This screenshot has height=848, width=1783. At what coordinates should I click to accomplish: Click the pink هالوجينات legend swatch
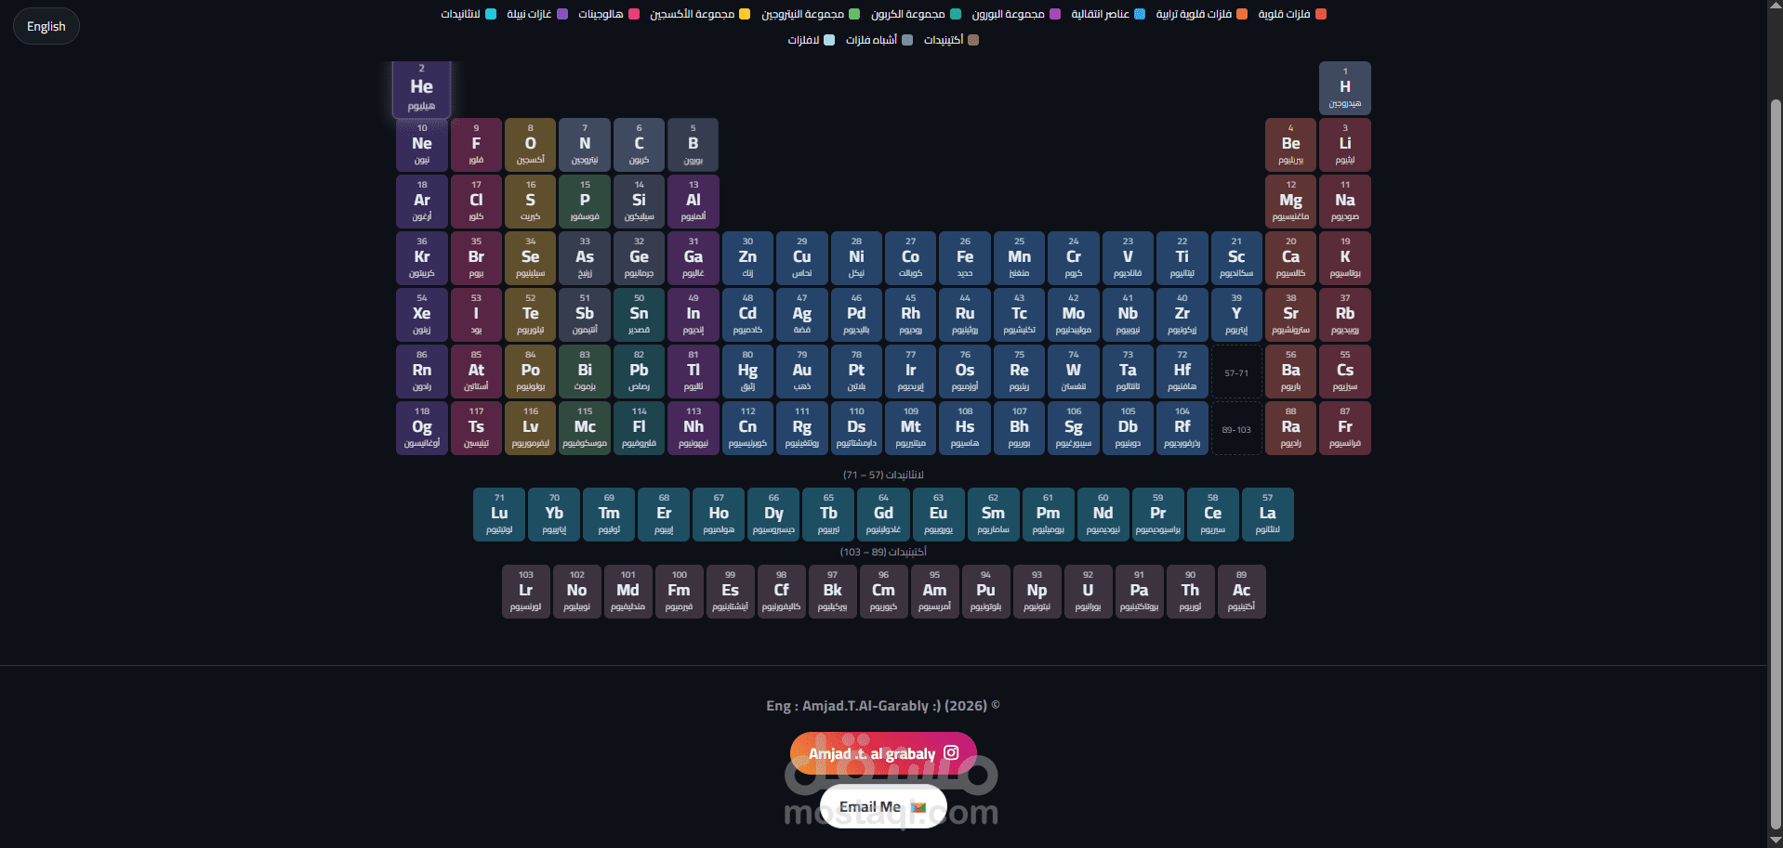coord(634,14)
